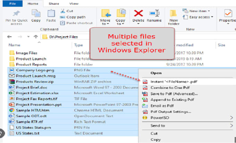236x143 pixels.
Task: Sort by the Size column header
Action: tap(221, 45)
